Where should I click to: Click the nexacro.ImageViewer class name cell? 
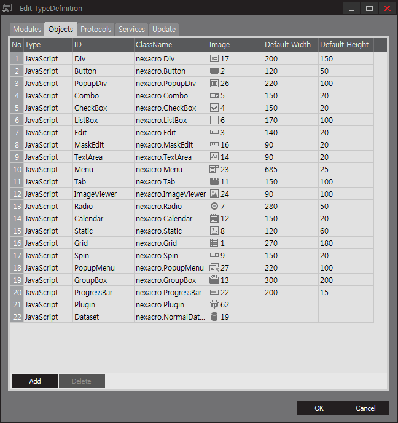171,194
